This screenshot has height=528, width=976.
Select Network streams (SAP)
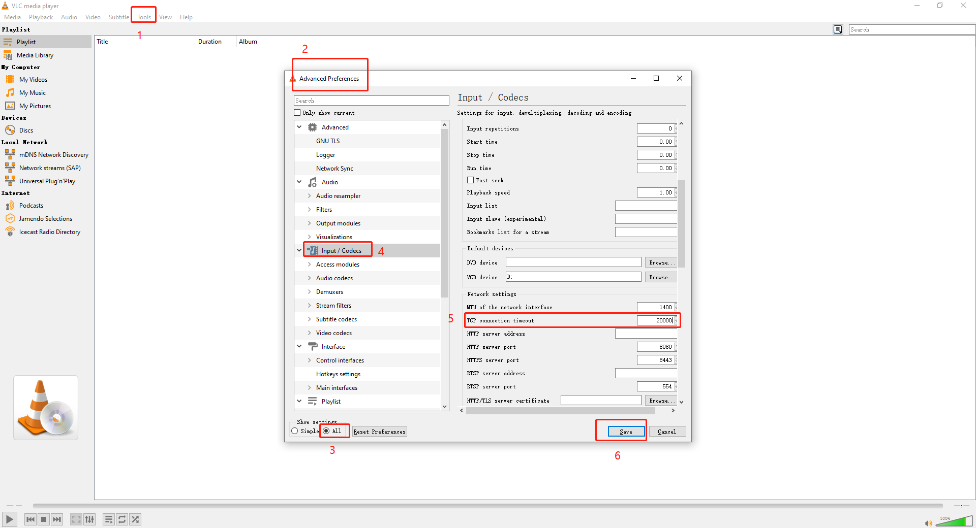[x=50, y=168]
